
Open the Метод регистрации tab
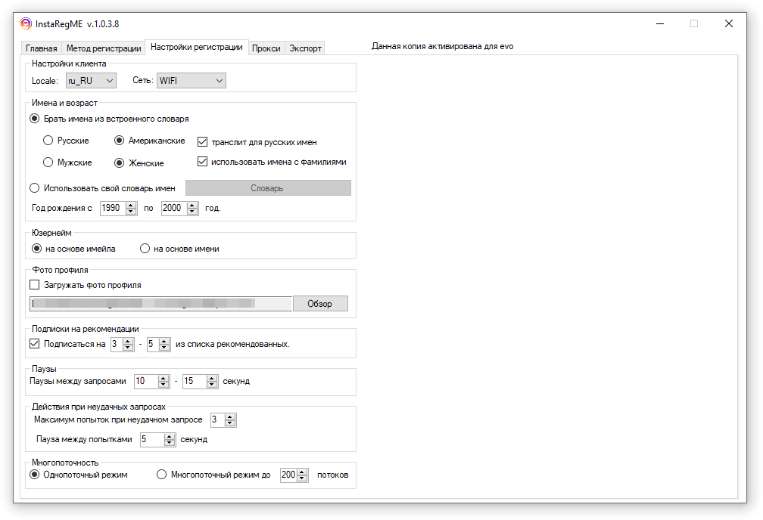tap(104, 48)
